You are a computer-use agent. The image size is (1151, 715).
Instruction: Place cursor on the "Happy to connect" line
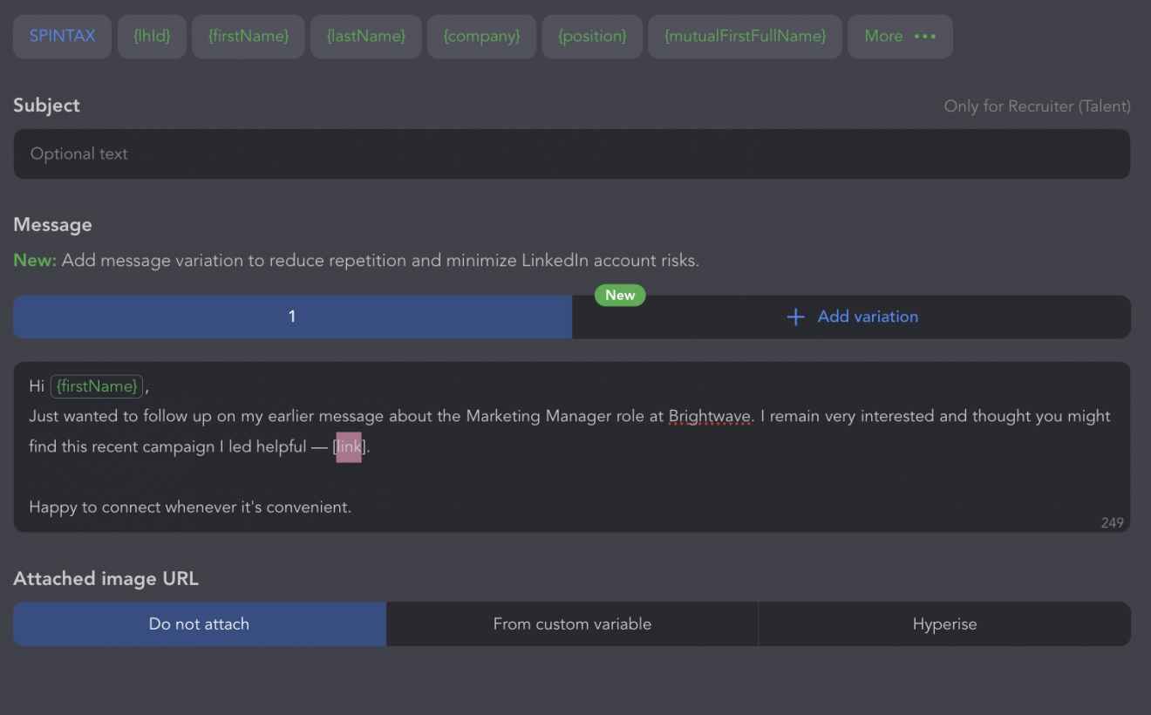[190, 507]
